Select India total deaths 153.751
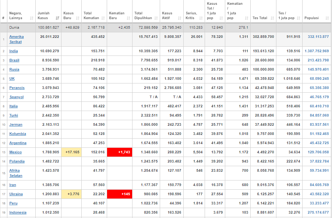 [98, 51]
